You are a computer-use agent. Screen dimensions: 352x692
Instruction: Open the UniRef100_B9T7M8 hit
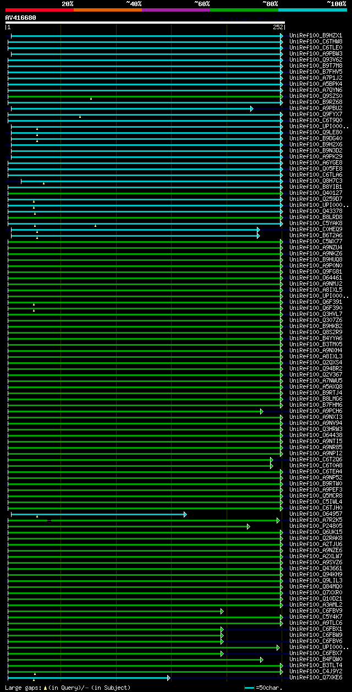pos(316,66)
